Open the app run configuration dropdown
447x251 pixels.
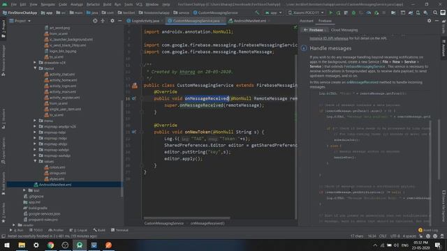pos(273,13)
